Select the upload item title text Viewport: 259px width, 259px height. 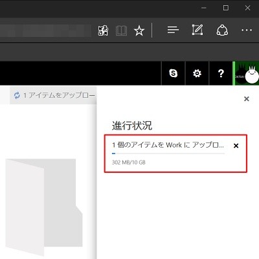[168, 145]
